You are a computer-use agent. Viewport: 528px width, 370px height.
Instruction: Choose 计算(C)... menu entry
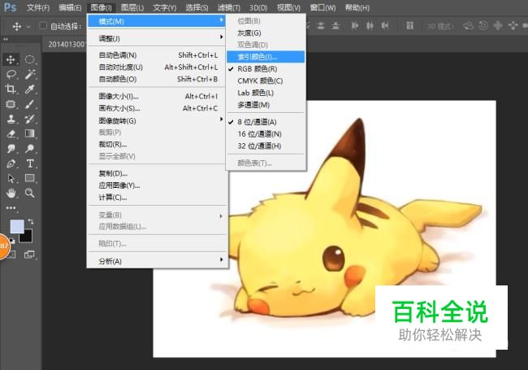(x=157, y=198)
